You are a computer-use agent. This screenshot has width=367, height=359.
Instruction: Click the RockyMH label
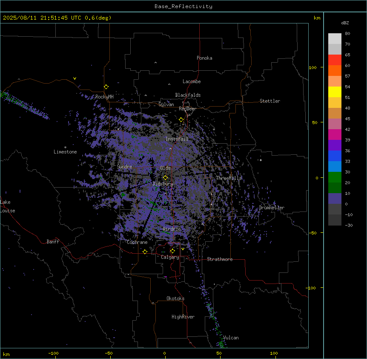click(x=104, y=97)
